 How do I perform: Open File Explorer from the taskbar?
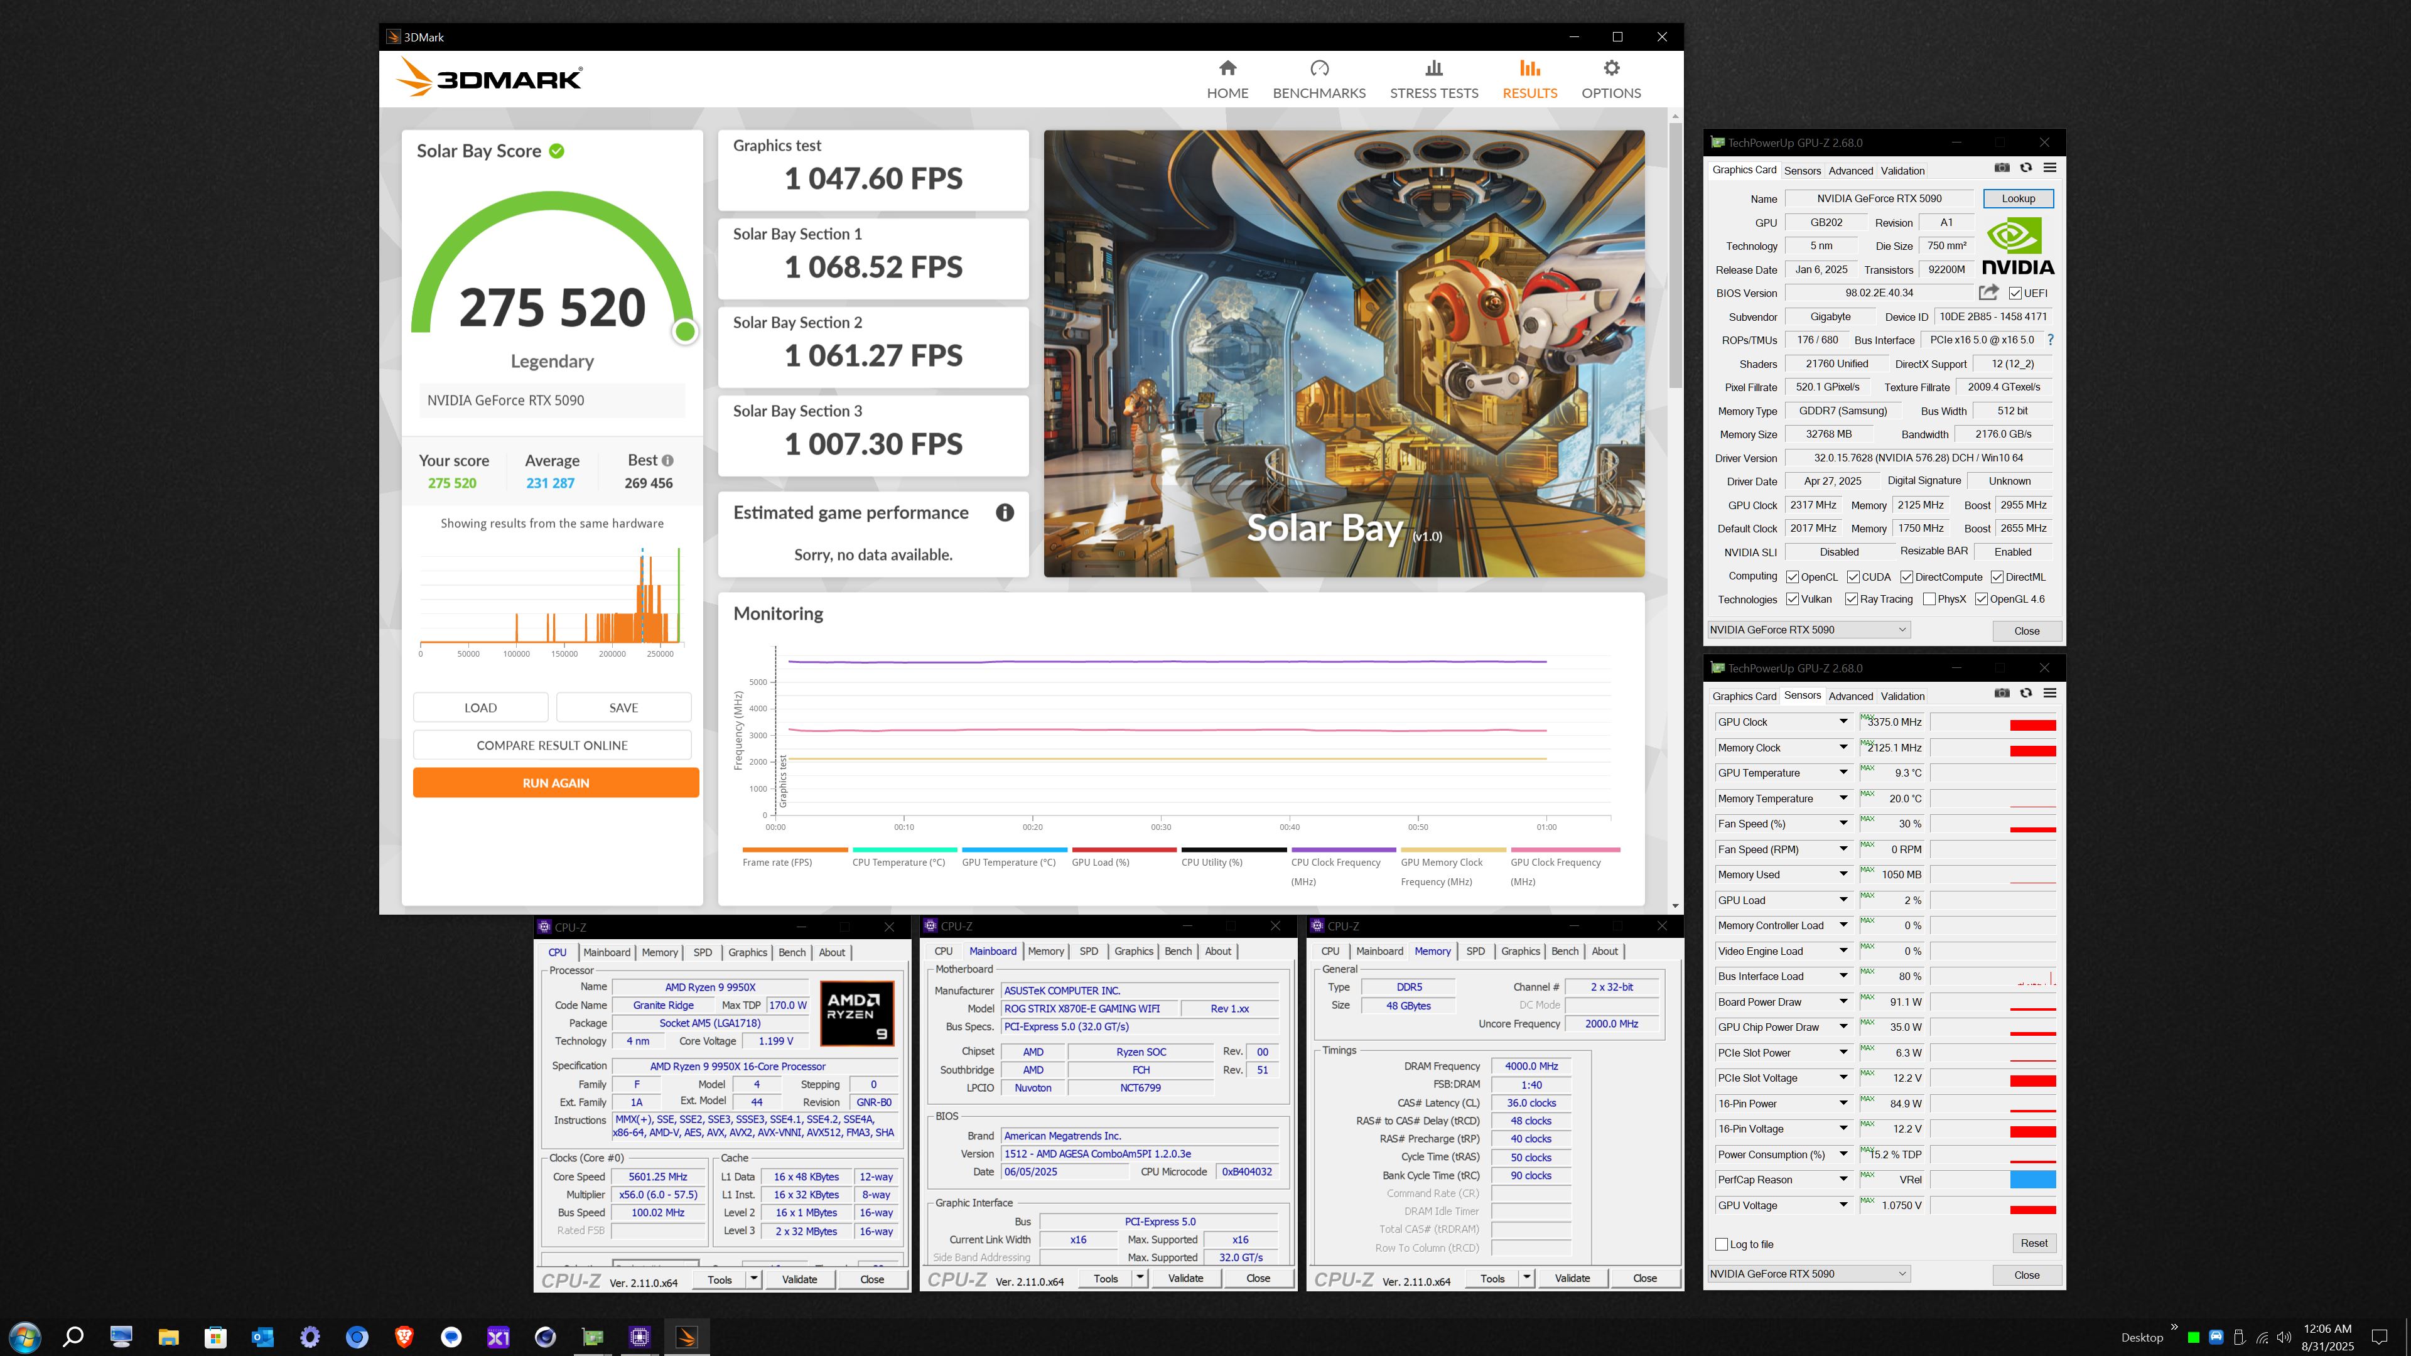pyautogui.click(x=168, y=1337)
